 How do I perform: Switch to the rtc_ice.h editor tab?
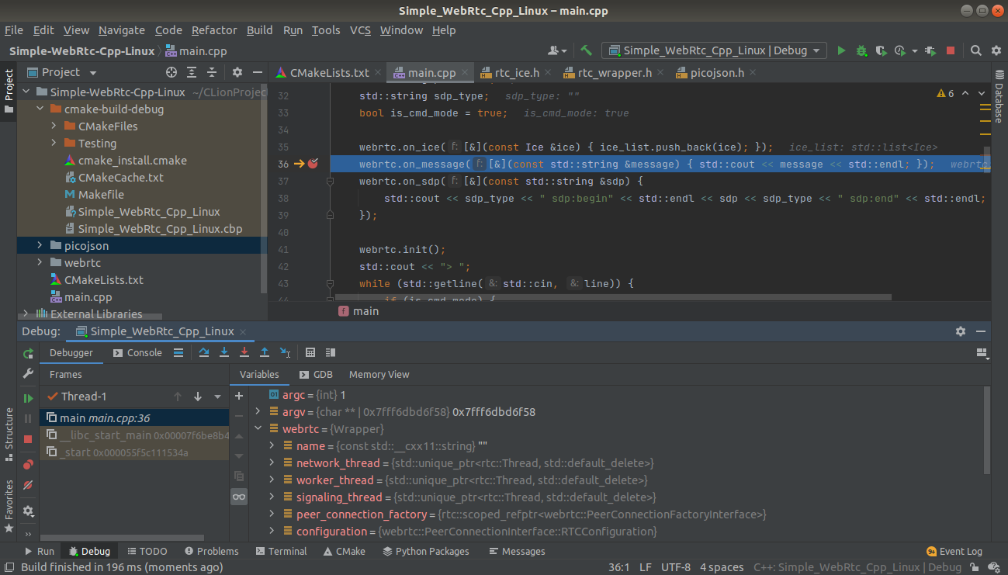(517, 73)
